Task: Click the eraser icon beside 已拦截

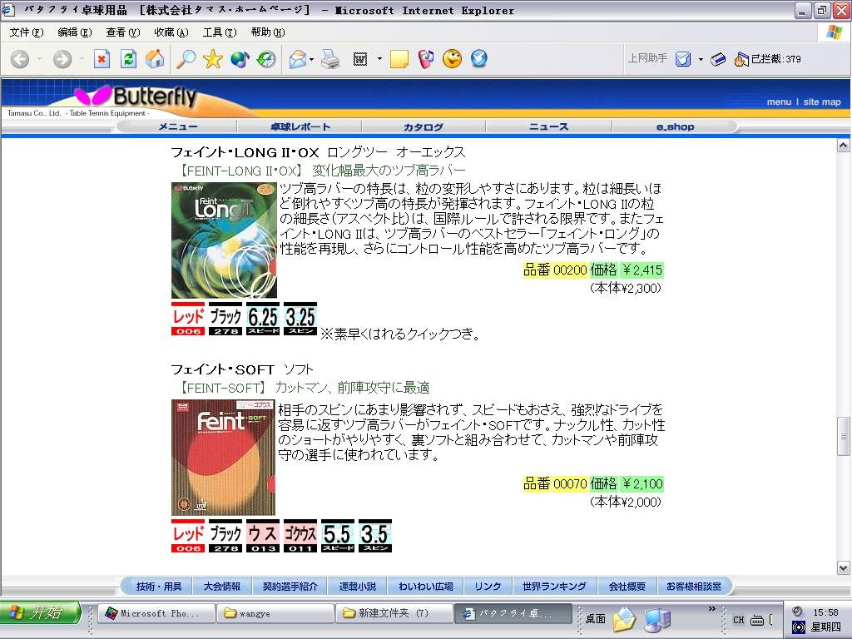Action: tap(718, 59)
